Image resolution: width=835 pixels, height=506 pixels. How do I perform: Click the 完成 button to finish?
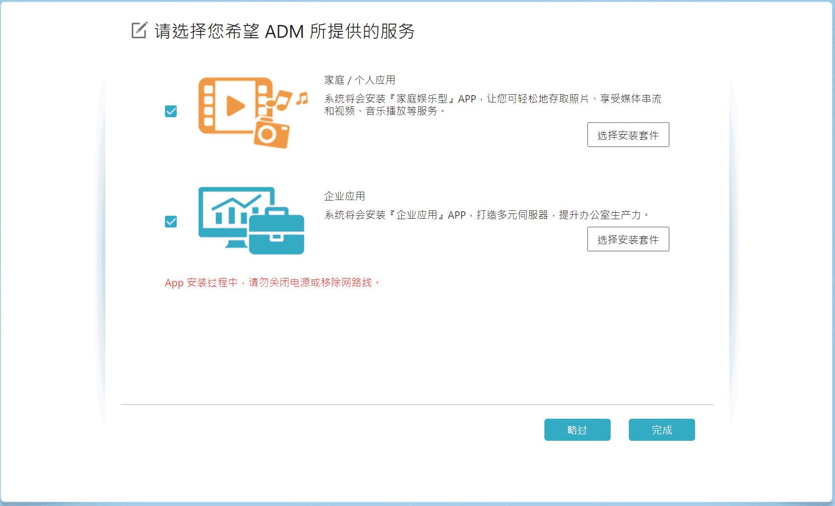(x=662, y=430)
